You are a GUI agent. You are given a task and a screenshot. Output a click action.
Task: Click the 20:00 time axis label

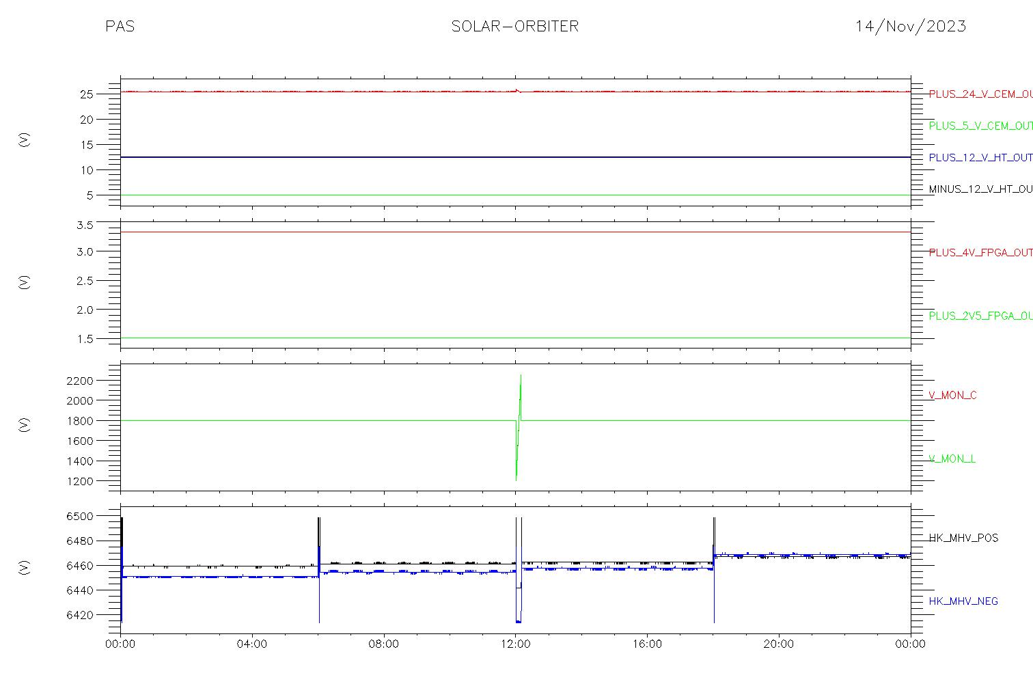pyautogui.click(x=778, y=644)
